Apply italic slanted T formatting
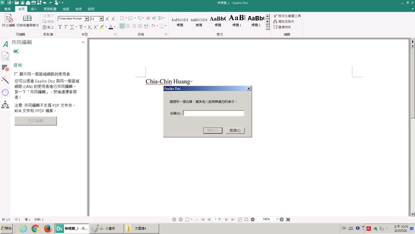This screenshot has height=234, width=415. click(66, 27)
